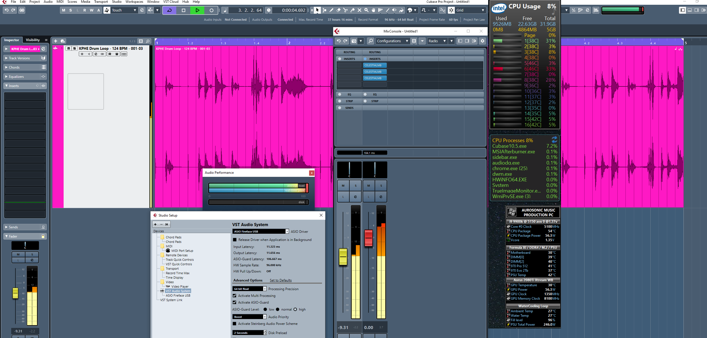Select the Erase tool

click(338, 10)
